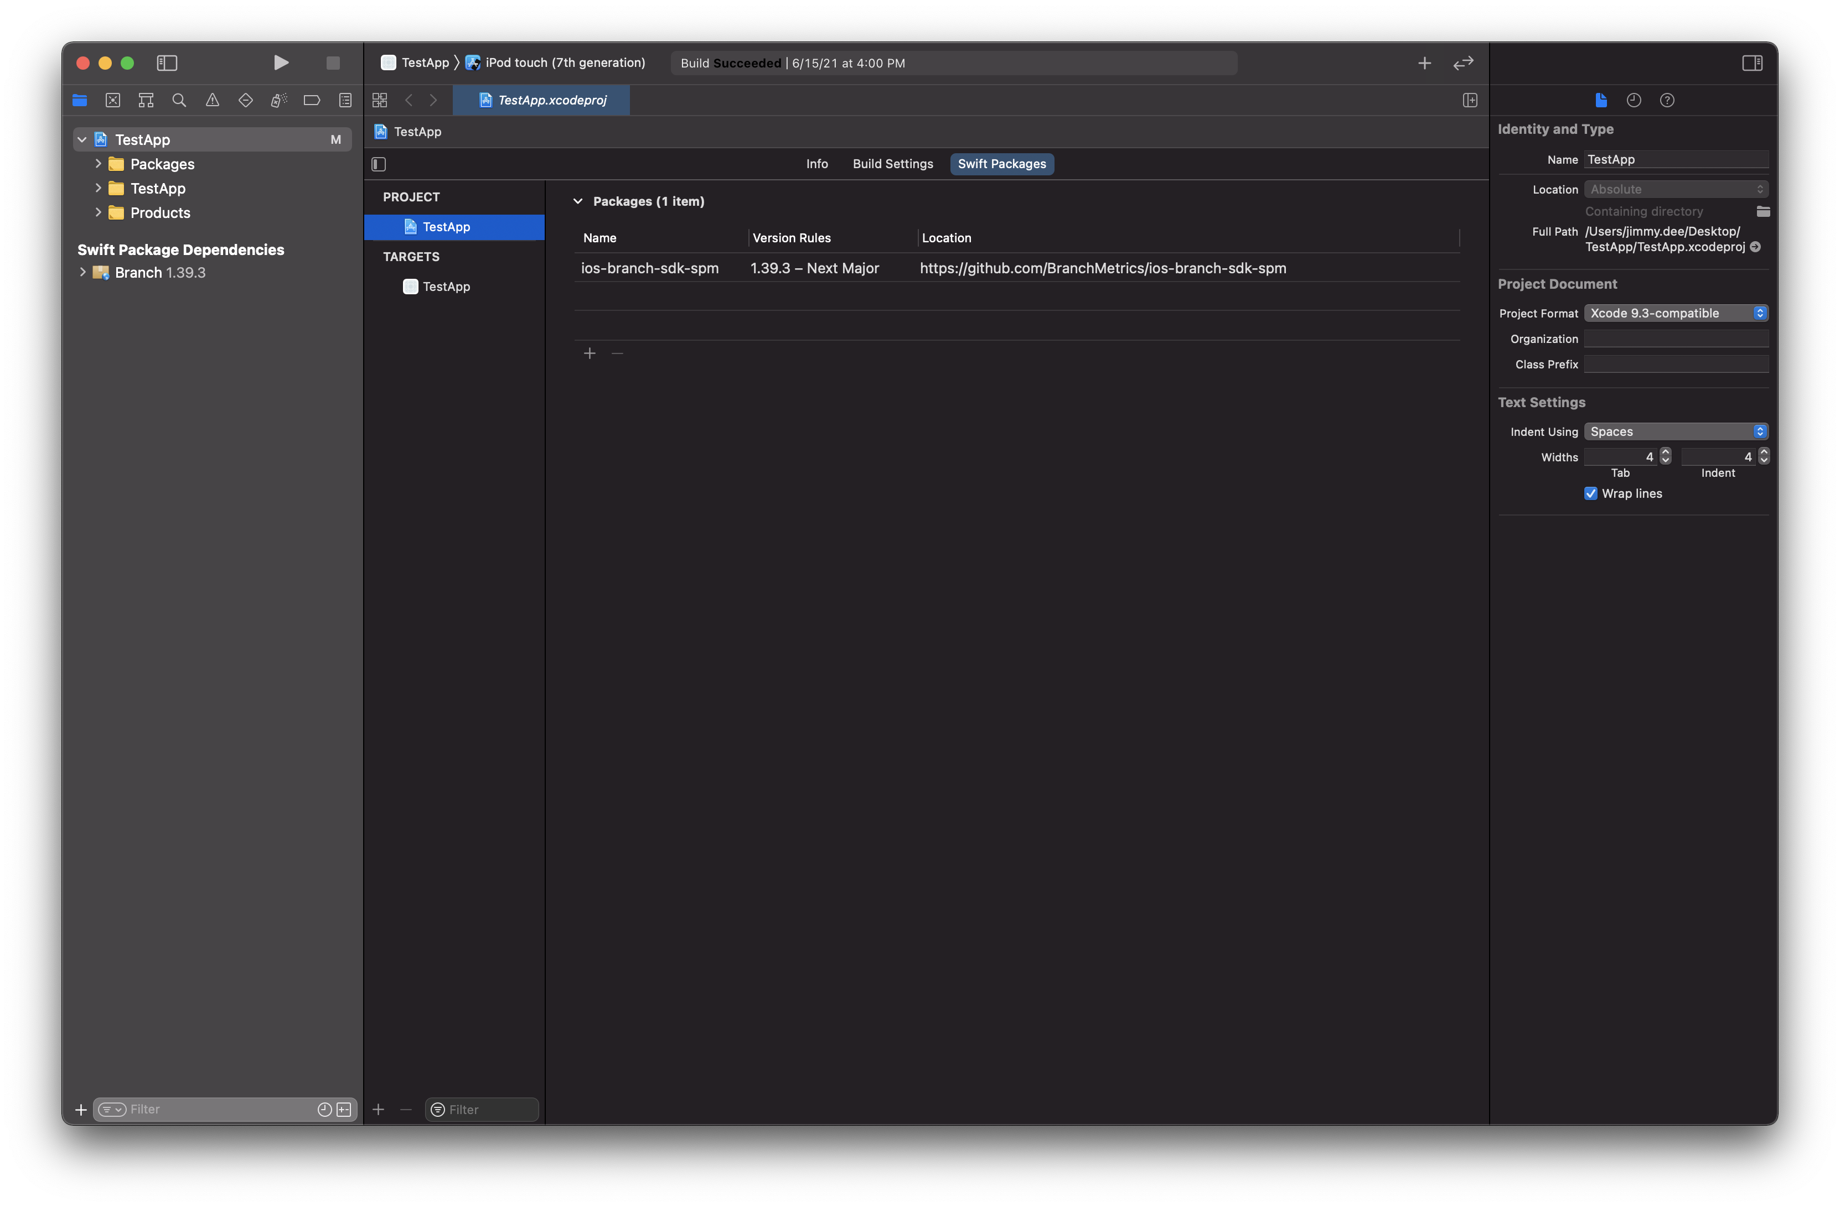Image resolution: width=1840 pixels, height=1207 pixels.
Task: Show the Quick Help inspector
Action: (1667, 100)
